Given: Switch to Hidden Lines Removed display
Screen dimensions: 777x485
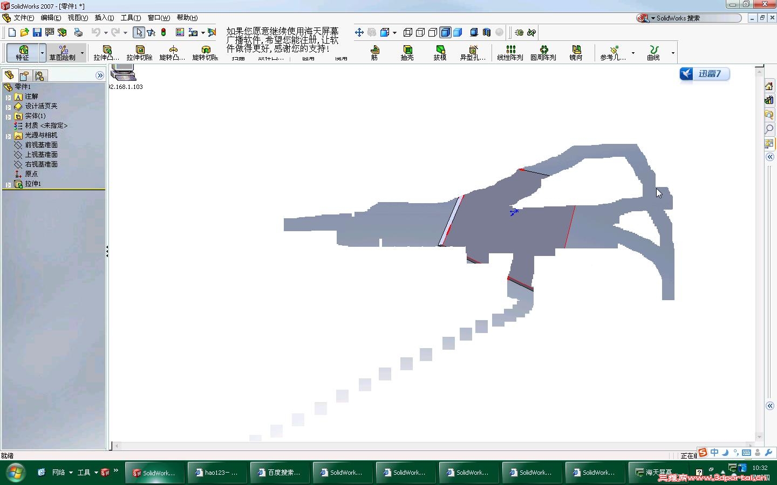Looking at the screenshot, I should 433,32.
